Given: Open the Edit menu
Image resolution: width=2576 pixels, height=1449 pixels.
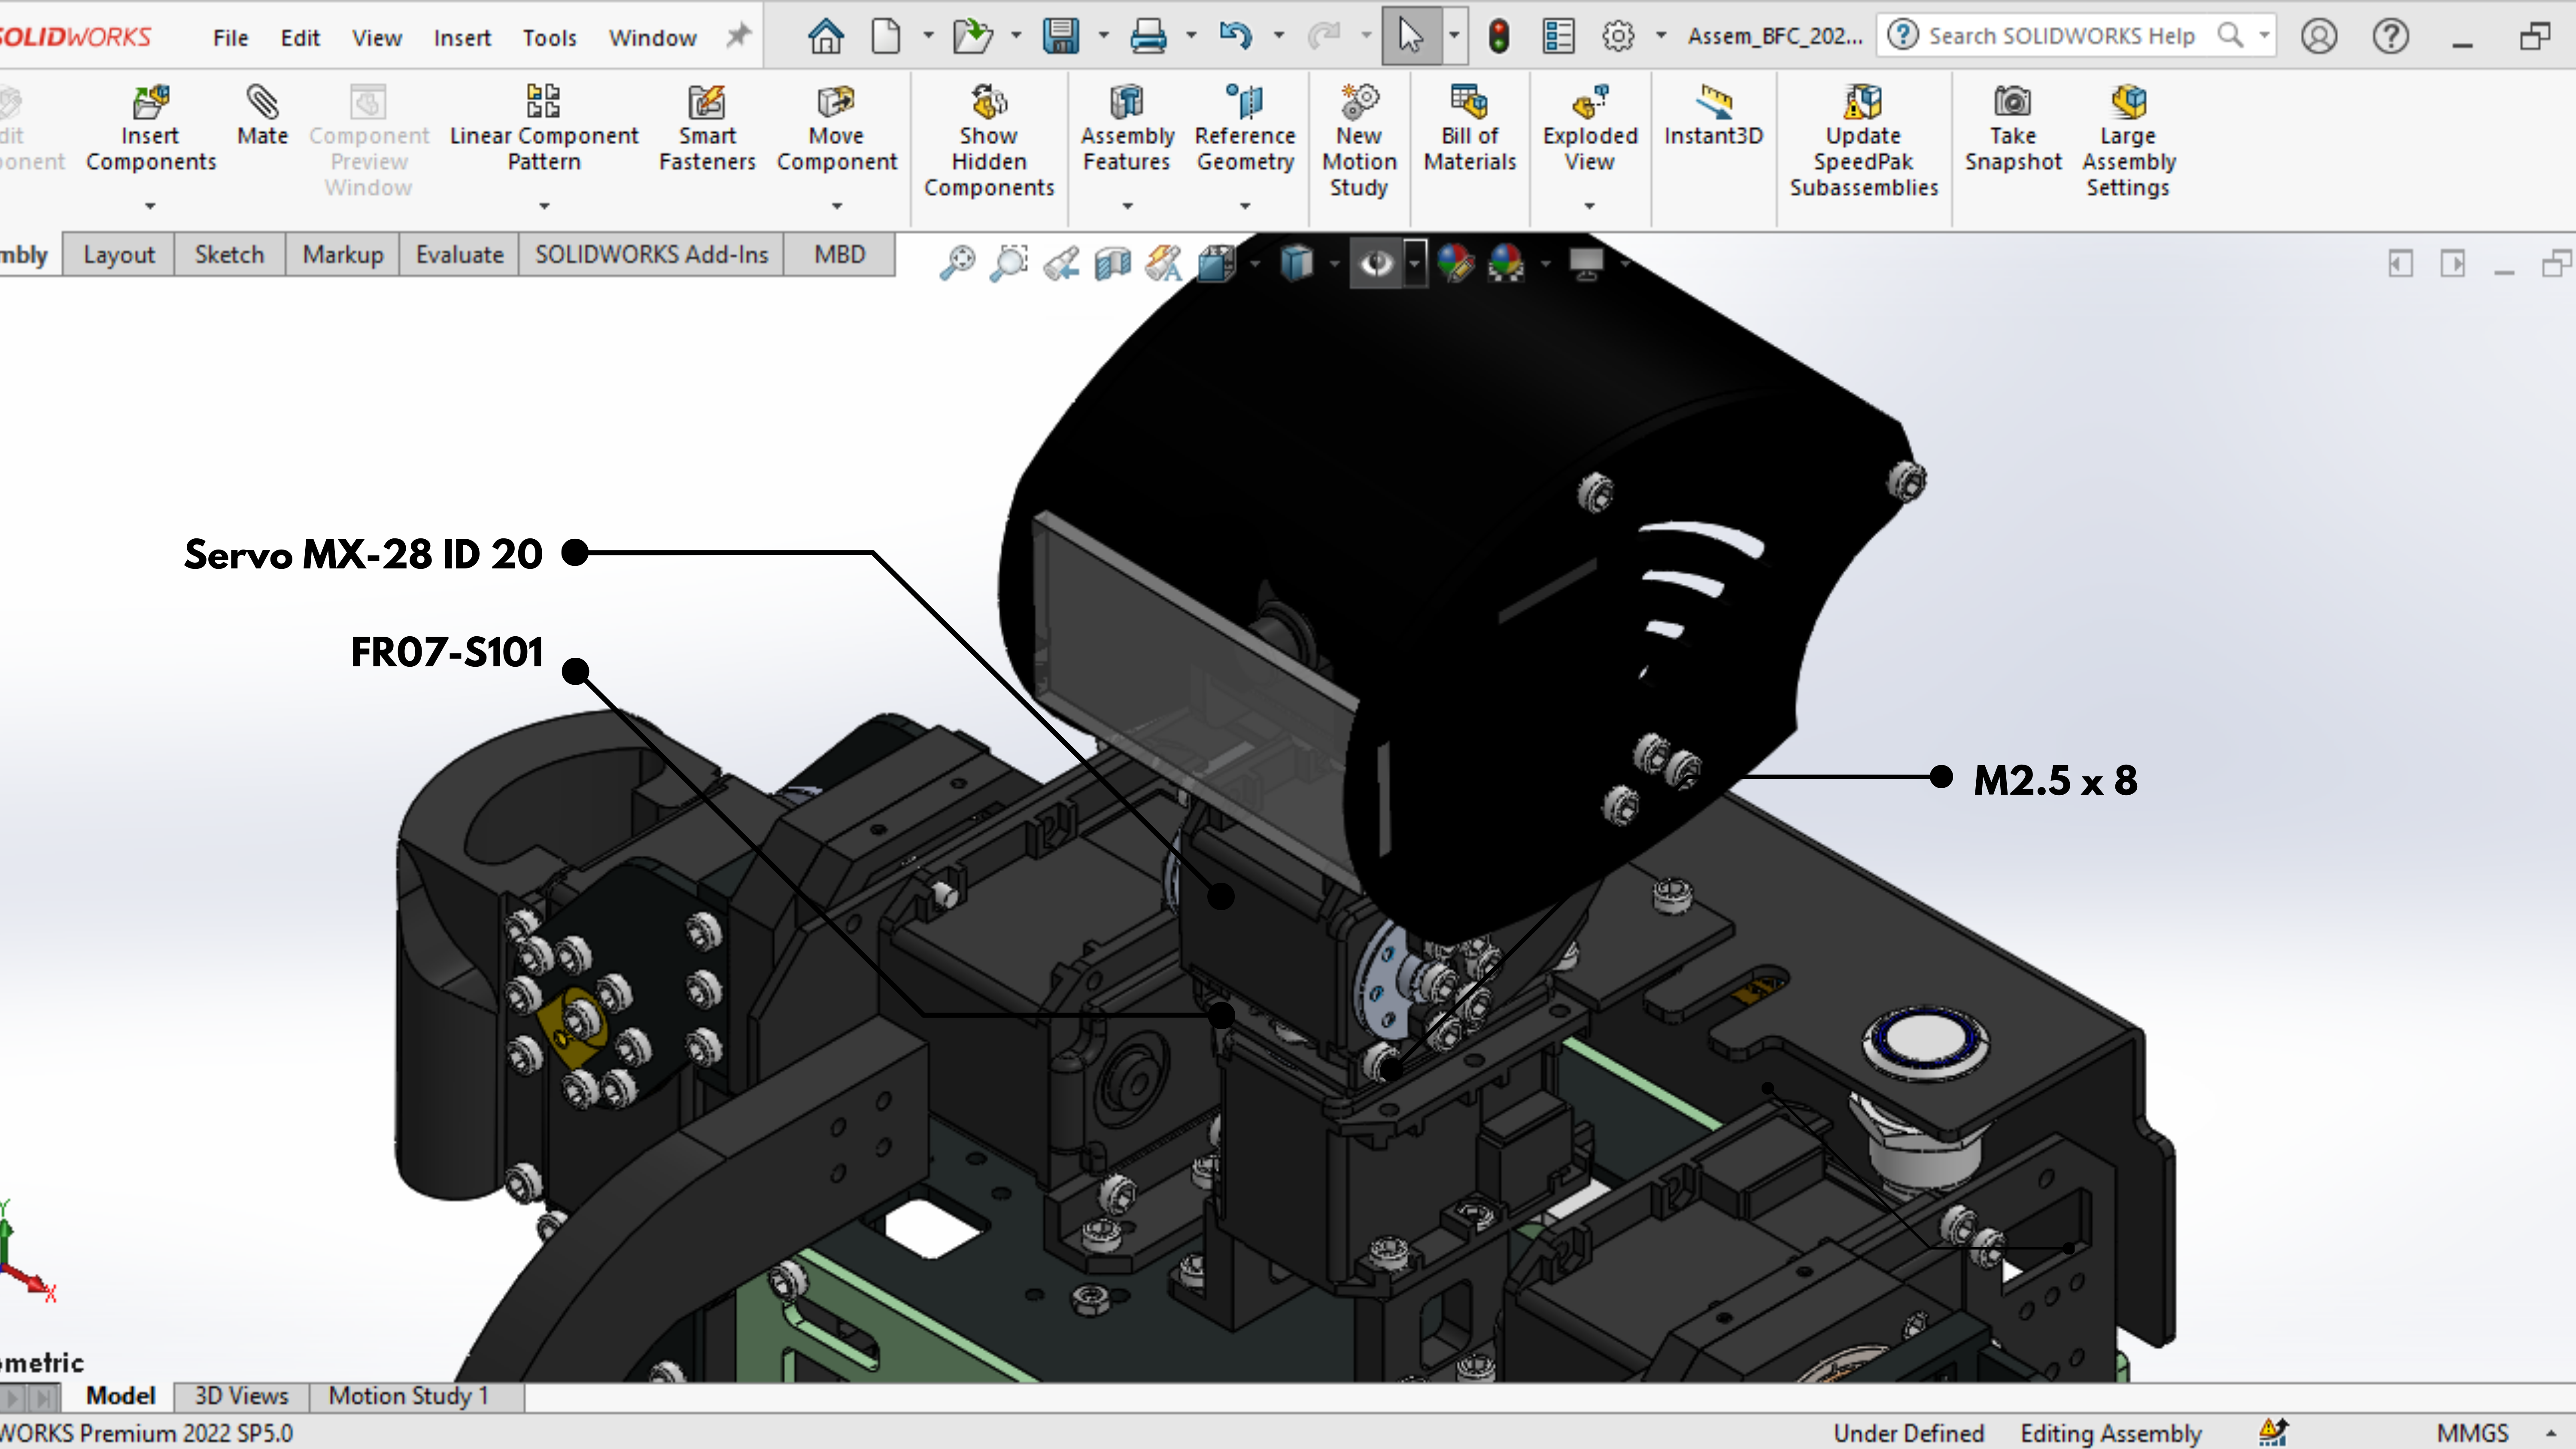Looking at the screenshot, I should coord(300,38).
